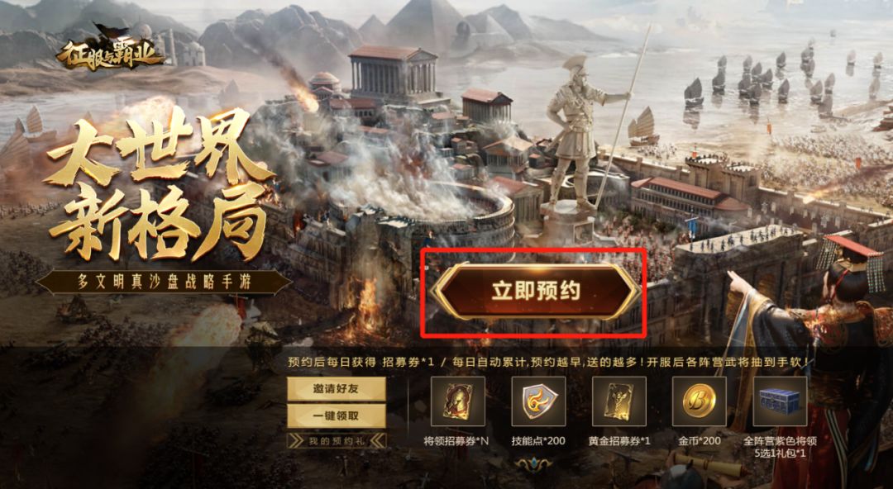Click the 立即预约 reservation button
Viewport: 893px width, 489px height.
coord(536,291)
